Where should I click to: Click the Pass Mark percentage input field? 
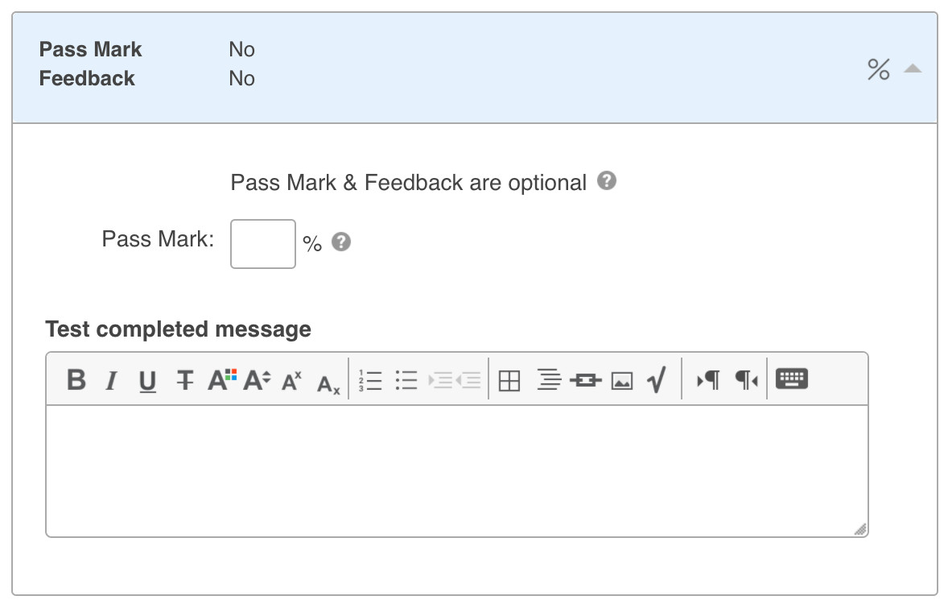(x=263, y=243)
